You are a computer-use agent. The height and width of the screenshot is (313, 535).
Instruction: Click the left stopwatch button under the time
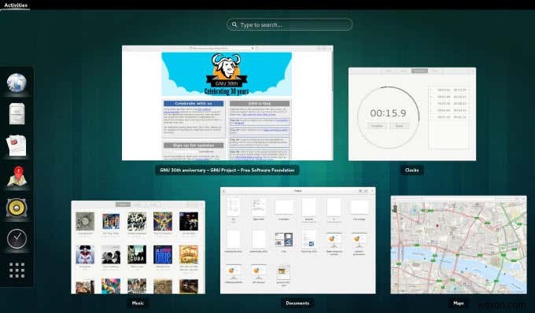[377, 126]
